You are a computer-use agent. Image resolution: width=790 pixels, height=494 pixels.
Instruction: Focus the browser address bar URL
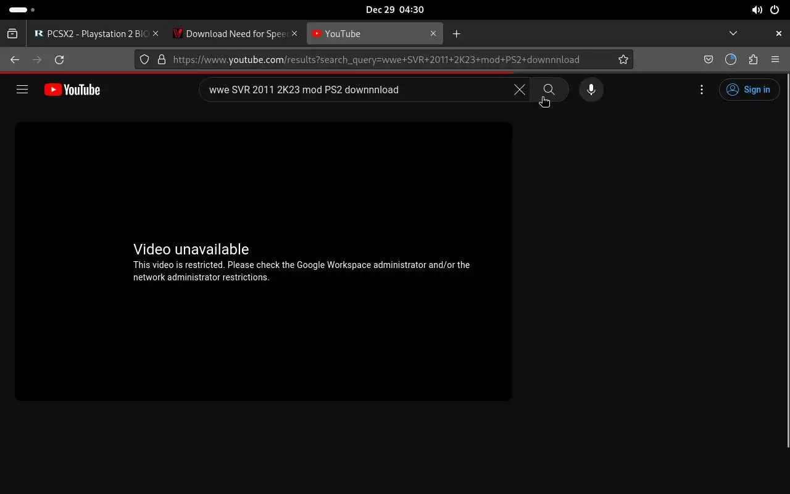tap(376, 59)
